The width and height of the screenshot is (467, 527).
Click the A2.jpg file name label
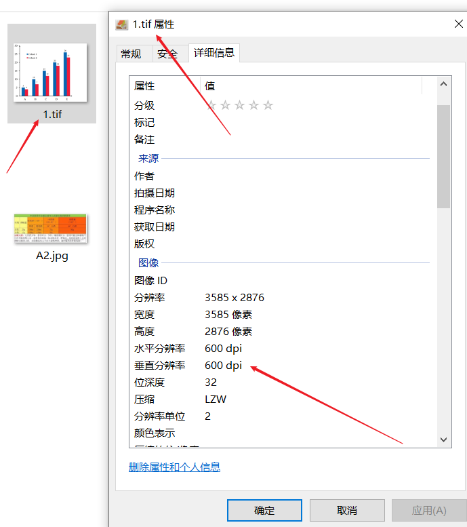pos(52,256)
